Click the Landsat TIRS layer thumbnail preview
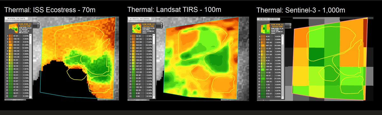Image resolution: width=382 pixels, height=115 pixels. tap(136, 29)
